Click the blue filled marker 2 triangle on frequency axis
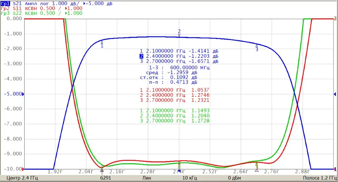The image size is (338, 182). pos(179,170)
